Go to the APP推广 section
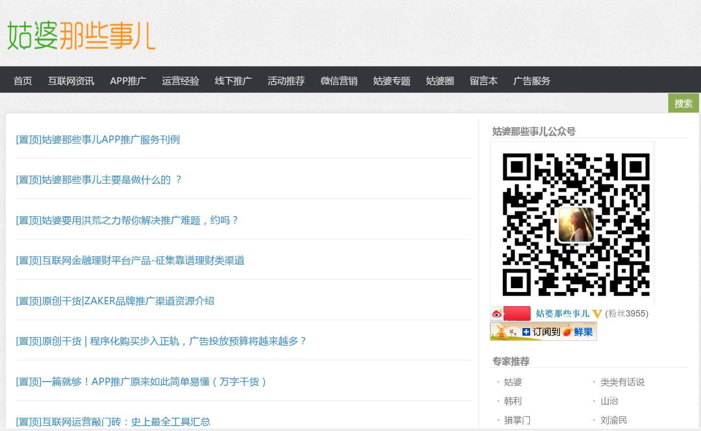Screen dimensions: 701x431 pyautogui.click(x=128, y=81)
